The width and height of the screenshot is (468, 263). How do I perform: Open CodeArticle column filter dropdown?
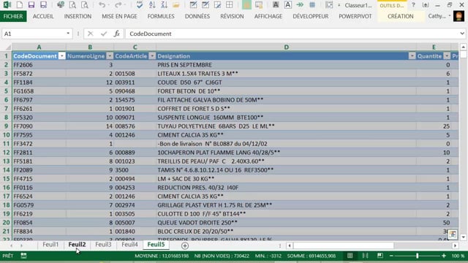(152, 56)
